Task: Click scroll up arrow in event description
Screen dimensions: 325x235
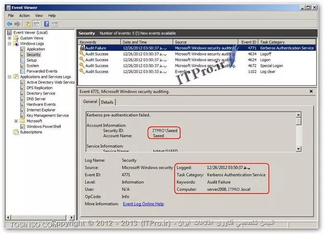Action: click(299, 115)
